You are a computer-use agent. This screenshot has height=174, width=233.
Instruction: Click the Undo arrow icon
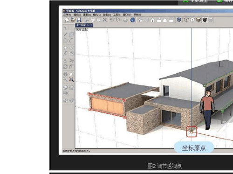coord(112,20)
